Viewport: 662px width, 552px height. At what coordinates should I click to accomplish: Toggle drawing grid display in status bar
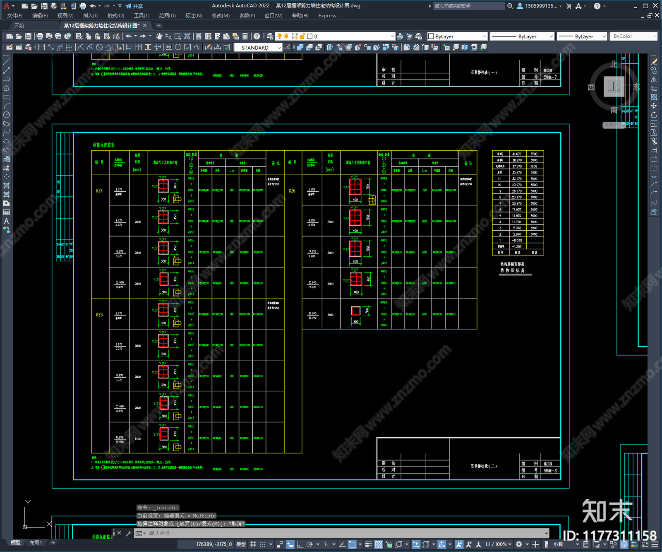(x=253, y=544)
